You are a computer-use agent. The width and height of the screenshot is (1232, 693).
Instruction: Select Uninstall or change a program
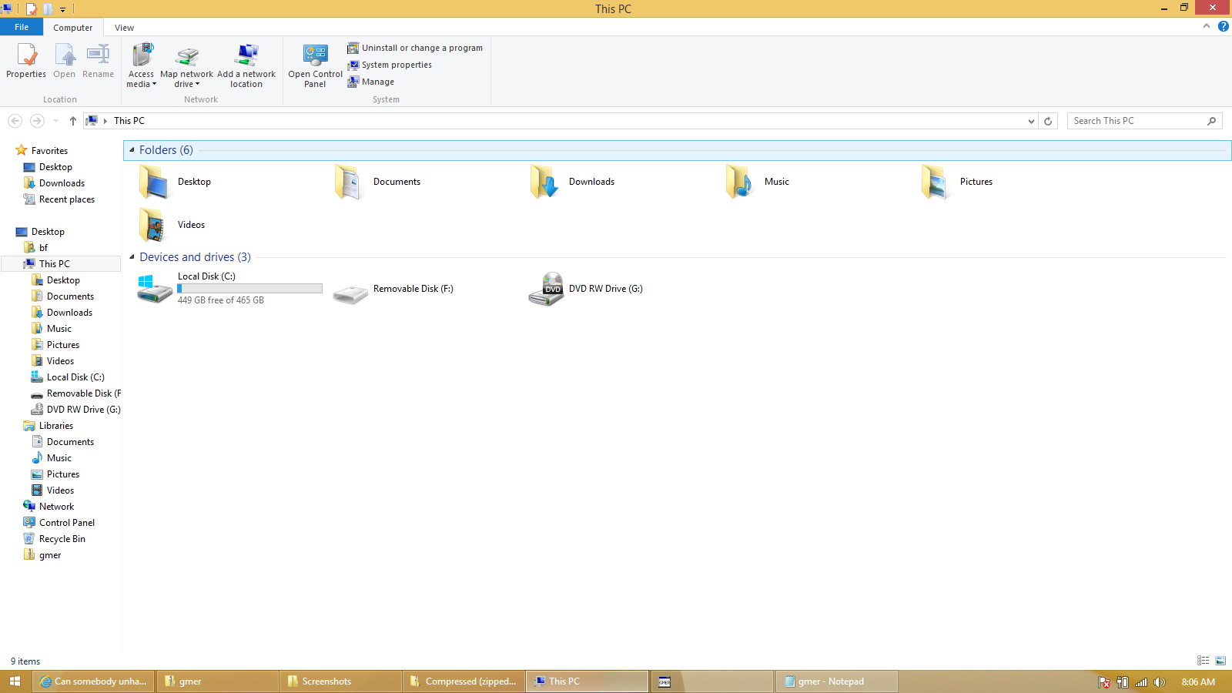(415, 48)
